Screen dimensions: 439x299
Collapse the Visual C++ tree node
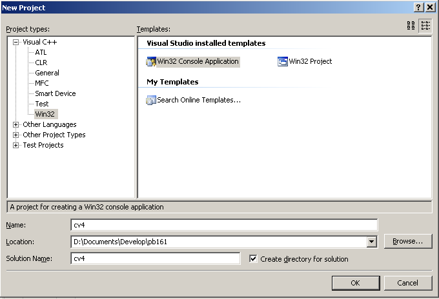(x=15, y=42)
